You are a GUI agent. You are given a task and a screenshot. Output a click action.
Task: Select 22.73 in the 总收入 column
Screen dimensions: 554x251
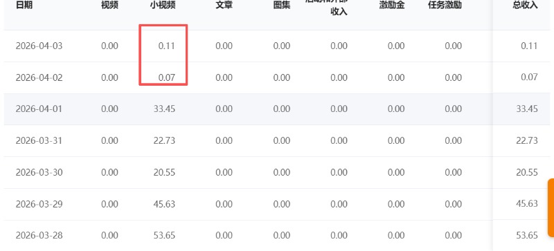point(527,140)
